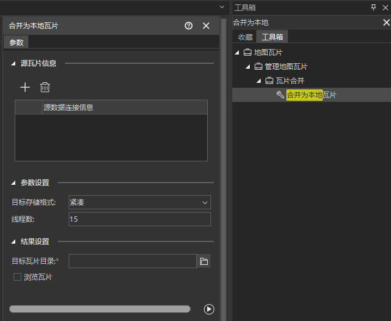This screenshot has height=321, width=391.
Task: Close the 工具箱 panel
Action: 385,8
